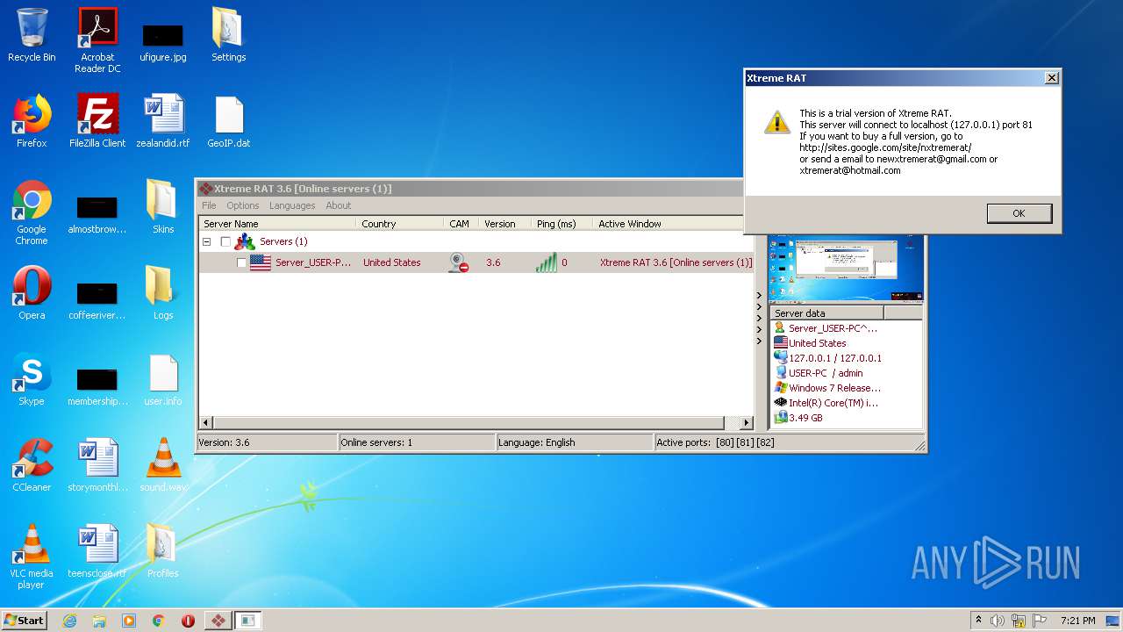
Task: Collapse the Servers (1) tree group
Action: [x=207, y=241]
